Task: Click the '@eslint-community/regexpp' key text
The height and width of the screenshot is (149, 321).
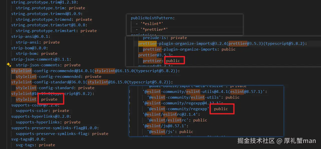Action: (x=178, y=109)
